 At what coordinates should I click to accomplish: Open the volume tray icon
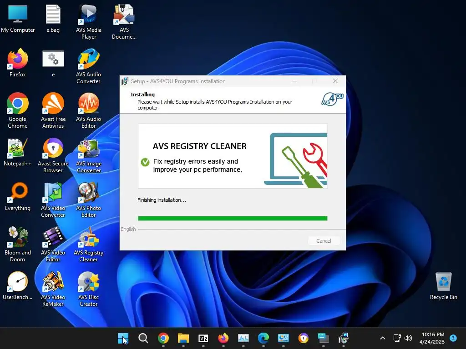408,338
